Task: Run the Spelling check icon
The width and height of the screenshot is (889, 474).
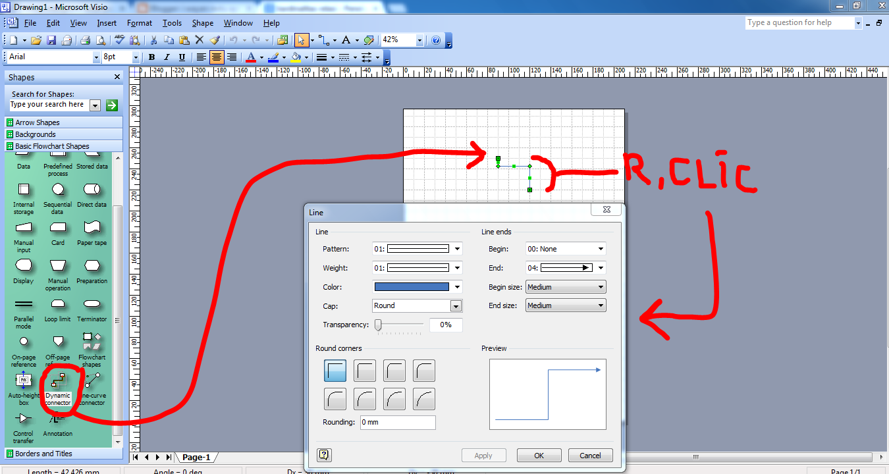Action: 119,40
